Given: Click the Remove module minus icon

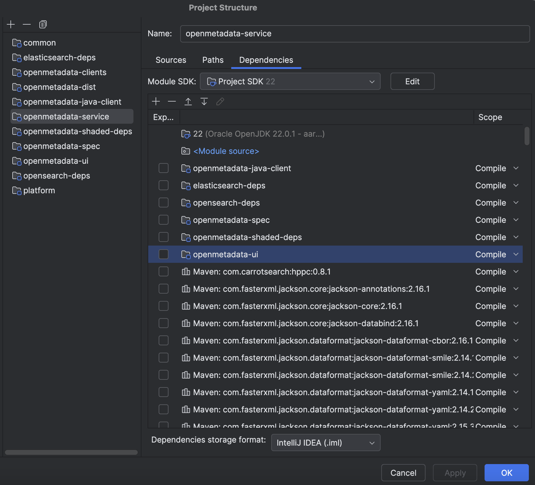Looking at the screenshot, I should (x=27, y=24).
